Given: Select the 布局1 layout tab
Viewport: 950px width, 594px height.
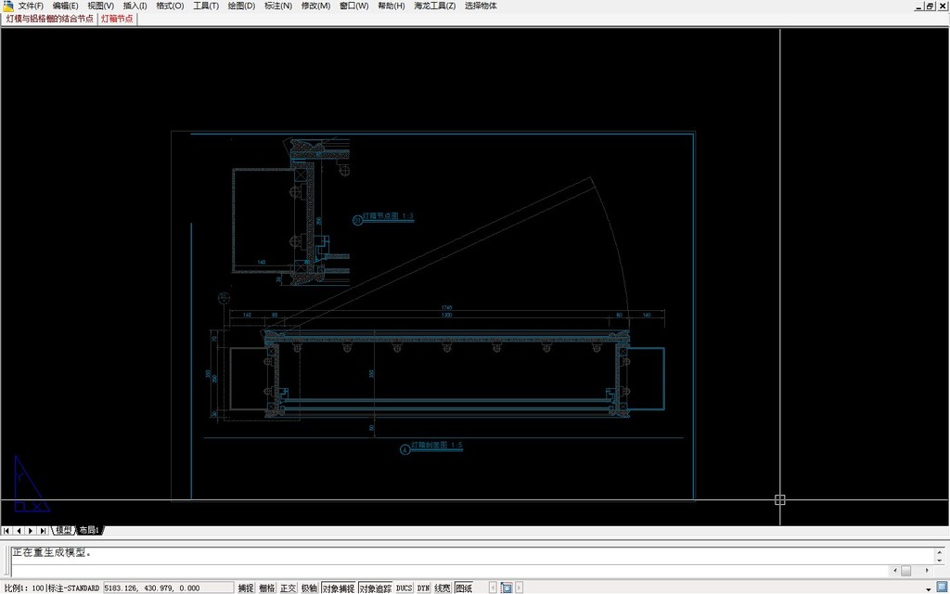Looking at the screenshot, I should click(89, 530).
